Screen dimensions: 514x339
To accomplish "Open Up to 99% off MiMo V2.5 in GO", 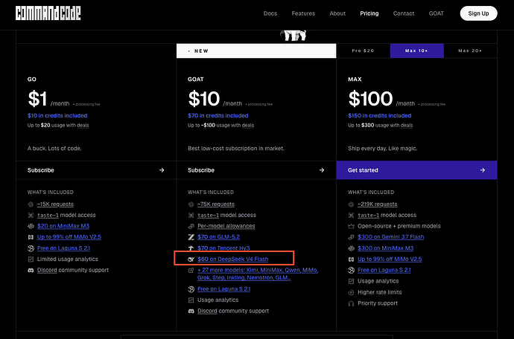I will [69, 237].
